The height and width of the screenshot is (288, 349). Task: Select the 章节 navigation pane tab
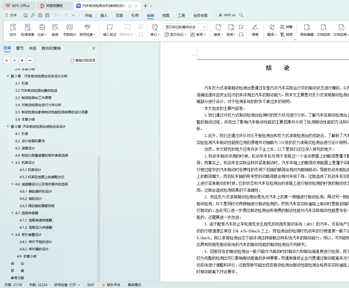(20, 48)
